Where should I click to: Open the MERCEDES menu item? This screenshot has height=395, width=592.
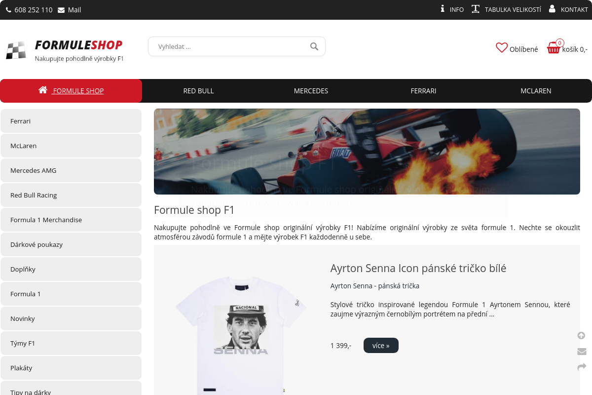[311, 91]
